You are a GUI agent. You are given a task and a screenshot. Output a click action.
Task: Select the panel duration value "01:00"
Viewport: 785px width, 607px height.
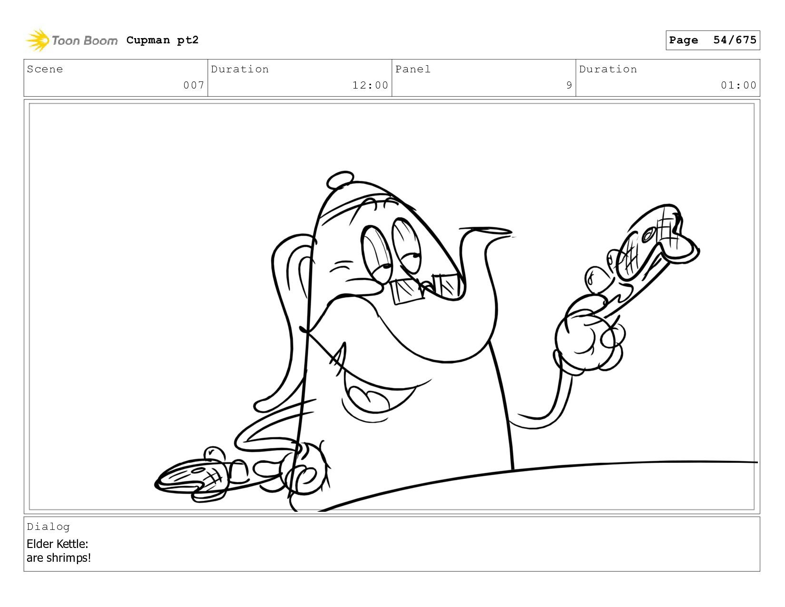click(739, 85)
